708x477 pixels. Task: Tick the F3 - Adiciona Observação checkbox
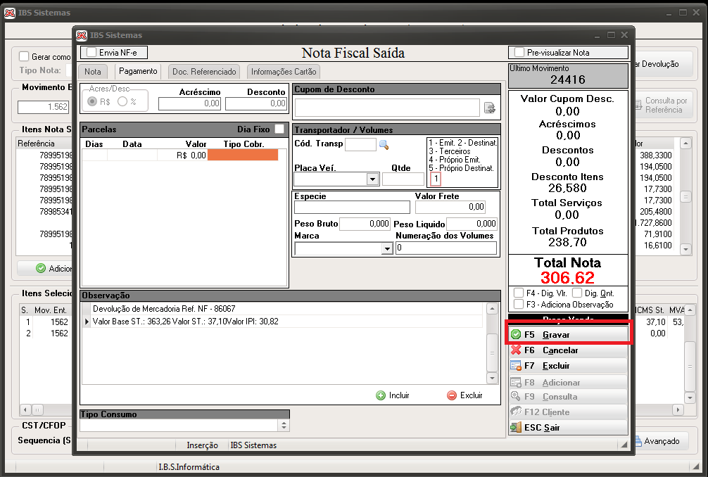pyautogui.click(x=519, y=304)
